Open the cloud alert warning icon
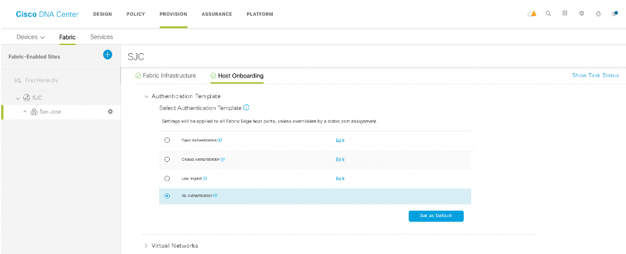The height and width of the screenshot is (254, 626). pyautogui.click(x=532, y=14)
